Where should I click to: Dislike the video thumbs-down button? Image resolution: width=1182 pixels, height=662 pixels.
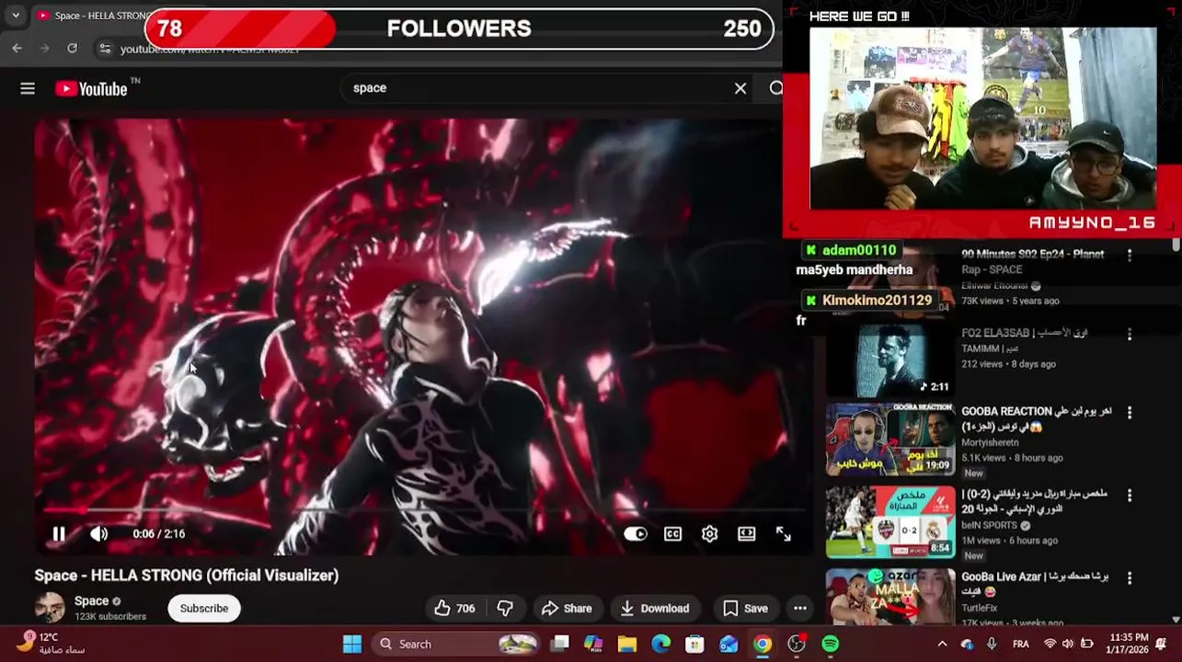point(505,608)
